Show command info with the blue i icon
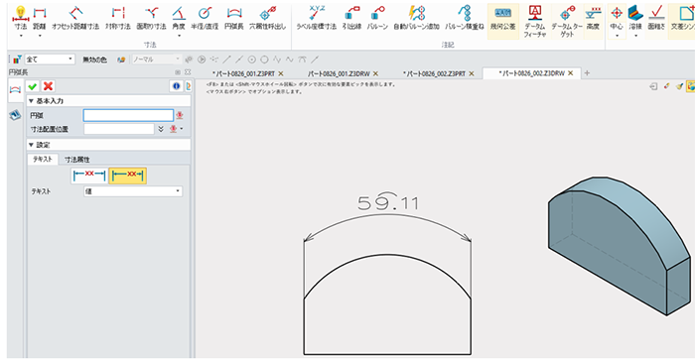695x359 pixels. click(177, 86)
